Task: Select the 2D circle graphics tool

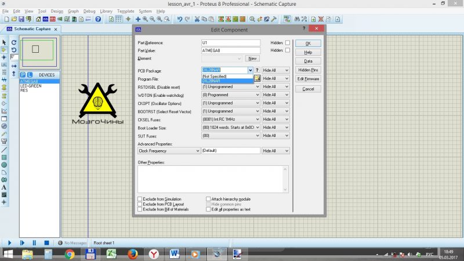Action: [4, 165]
